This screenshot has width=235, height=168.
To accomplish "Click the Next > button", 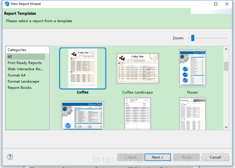I will (158, 157).
